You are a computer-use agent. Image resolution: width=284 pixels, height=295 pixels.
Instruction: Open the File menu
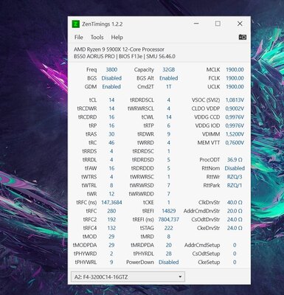(79, 37)
